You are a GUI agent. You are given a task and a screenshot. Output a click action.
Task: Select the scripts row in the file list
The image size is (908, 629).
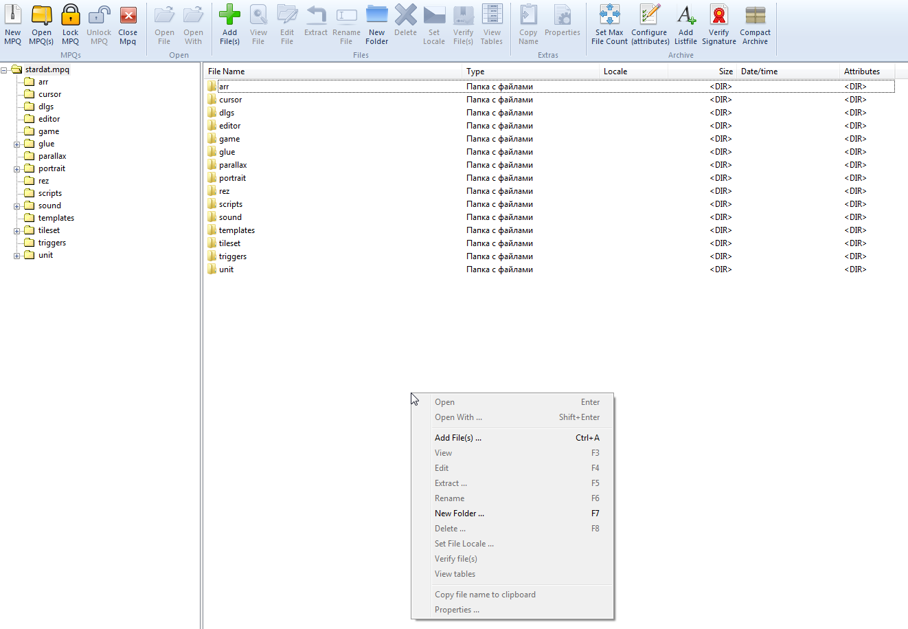tap(549, 204)
